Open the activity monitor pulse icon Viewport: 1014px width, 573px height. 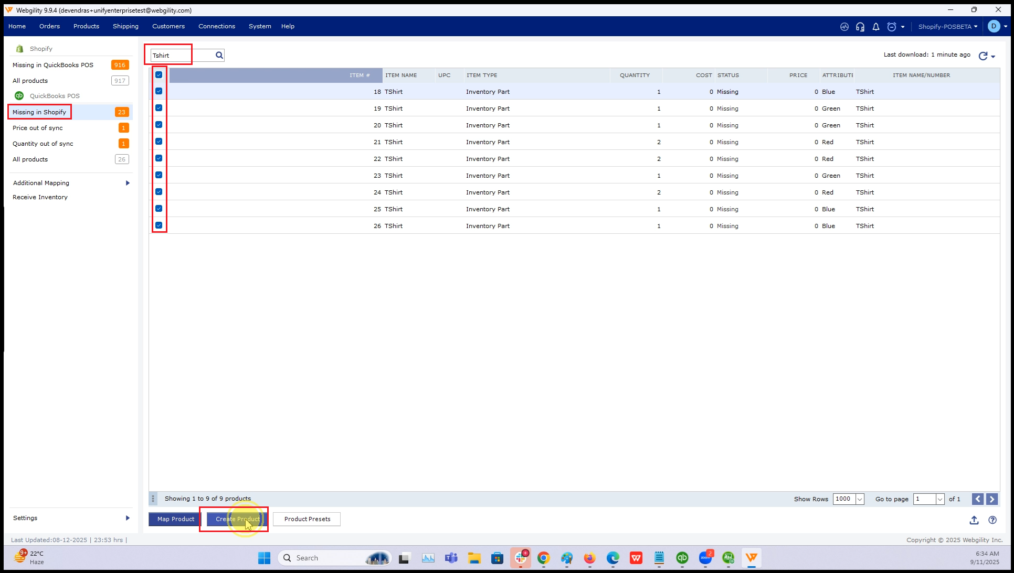844,27
